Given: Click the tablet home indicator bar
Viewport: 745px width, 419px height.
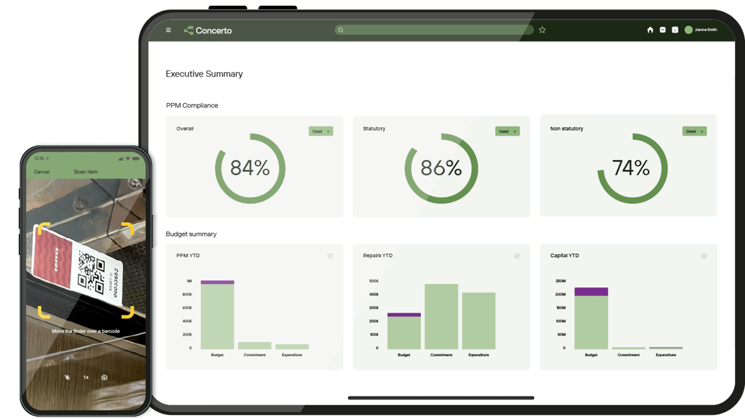Looking at the screenshot, I should point(441,398).
